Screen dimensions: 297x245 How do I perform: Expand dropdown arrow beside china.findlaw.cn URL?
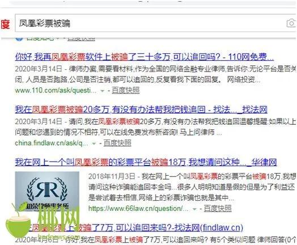click(x=94, y=143)
